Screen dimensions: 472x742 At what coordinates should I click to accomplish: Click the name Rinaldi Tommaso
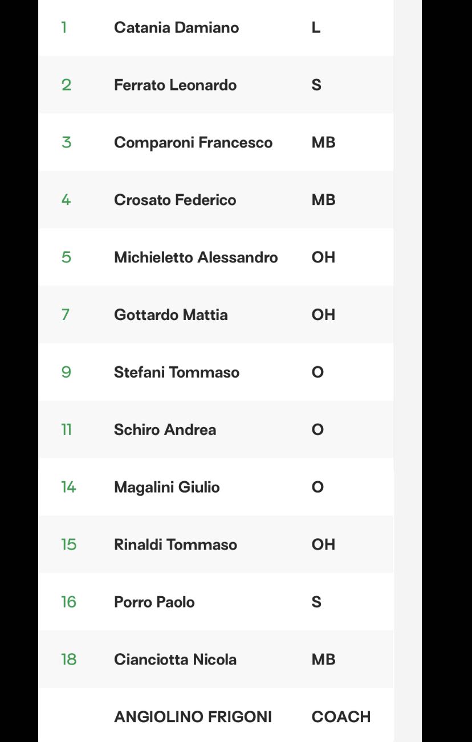pos(176,544)
